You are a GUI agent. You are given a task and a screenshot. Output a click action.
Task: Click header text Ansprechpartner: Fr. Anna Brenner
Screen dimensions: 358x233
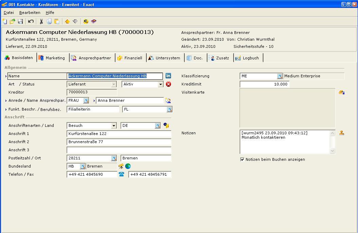[215, 33]
